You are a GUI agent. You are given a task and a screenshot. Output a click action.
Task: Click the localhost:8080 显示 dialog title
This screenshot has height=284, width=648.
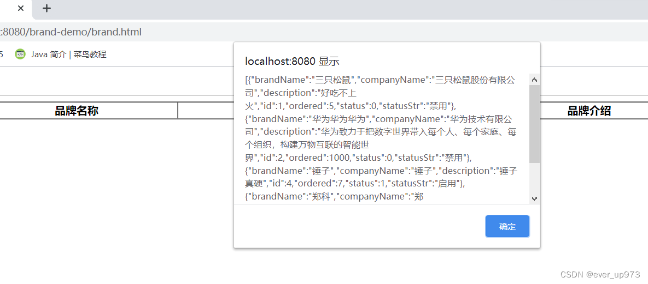[x=292, y=62]
